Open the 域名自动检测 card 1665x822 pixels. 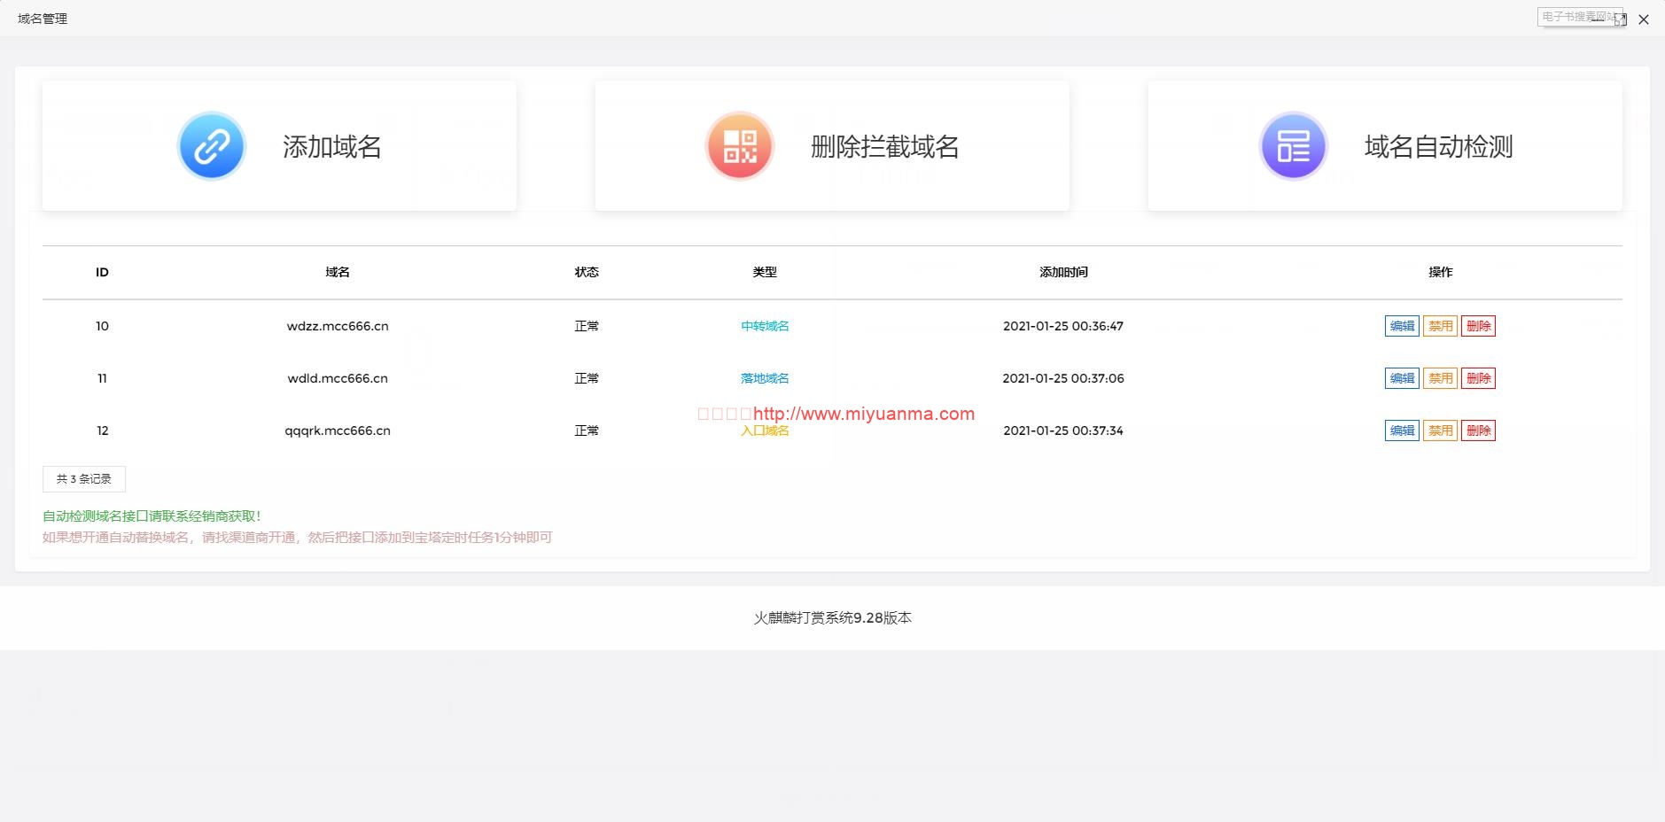pyautogui.click(x=1385, y=146)
